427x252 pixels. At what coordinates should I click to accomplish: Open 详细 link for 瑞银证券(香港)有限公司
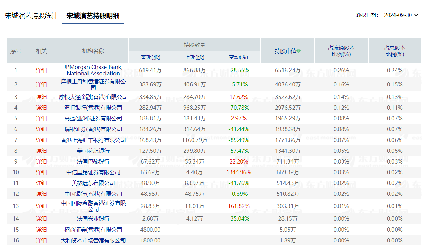pos(41,129)
